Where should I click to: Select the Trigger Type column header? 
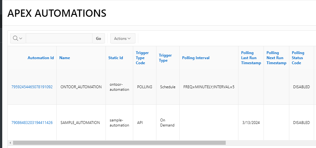165,58
